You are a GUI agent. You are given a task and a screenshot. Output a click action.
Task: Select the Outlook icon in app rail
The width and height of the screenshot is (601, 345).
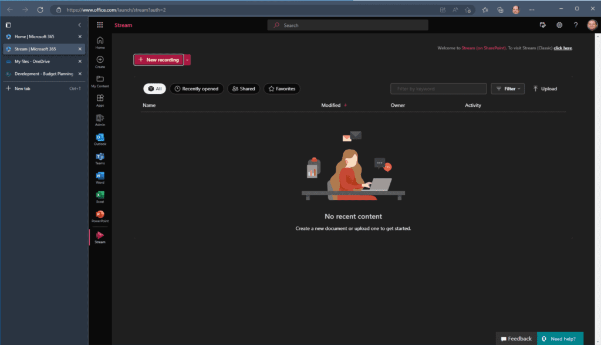tap(100, 138)
